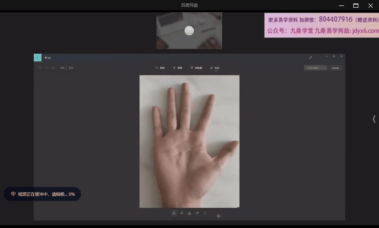Screen dimensions: 379x228
Task: Select the second pen markup tool
Action: pyautogui.click(x=182, y=213)
